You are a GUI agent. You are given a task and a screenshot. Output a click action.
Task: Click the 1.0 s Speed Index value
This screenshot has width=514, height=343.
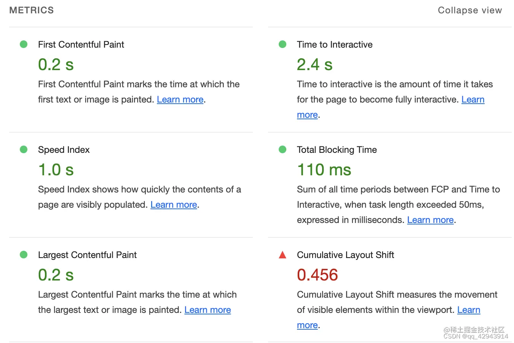click(x=56, y=170)
